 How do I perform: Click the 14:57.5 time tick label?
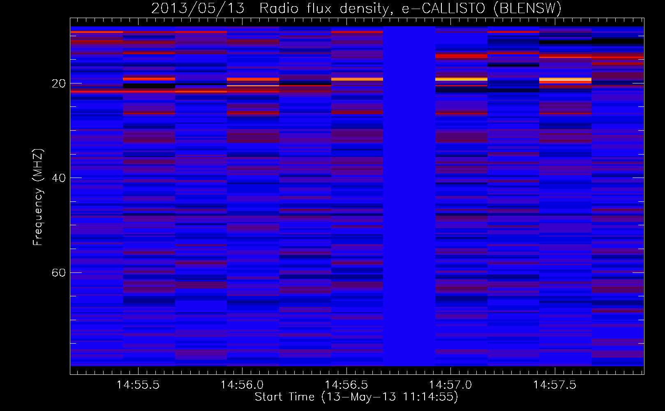[x=555, y=385]
